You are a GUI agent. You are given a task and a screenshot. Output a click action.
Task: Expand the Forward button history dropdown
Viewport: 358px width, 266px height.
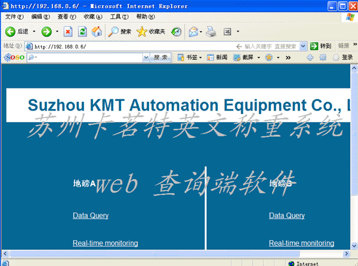point(57,31)
